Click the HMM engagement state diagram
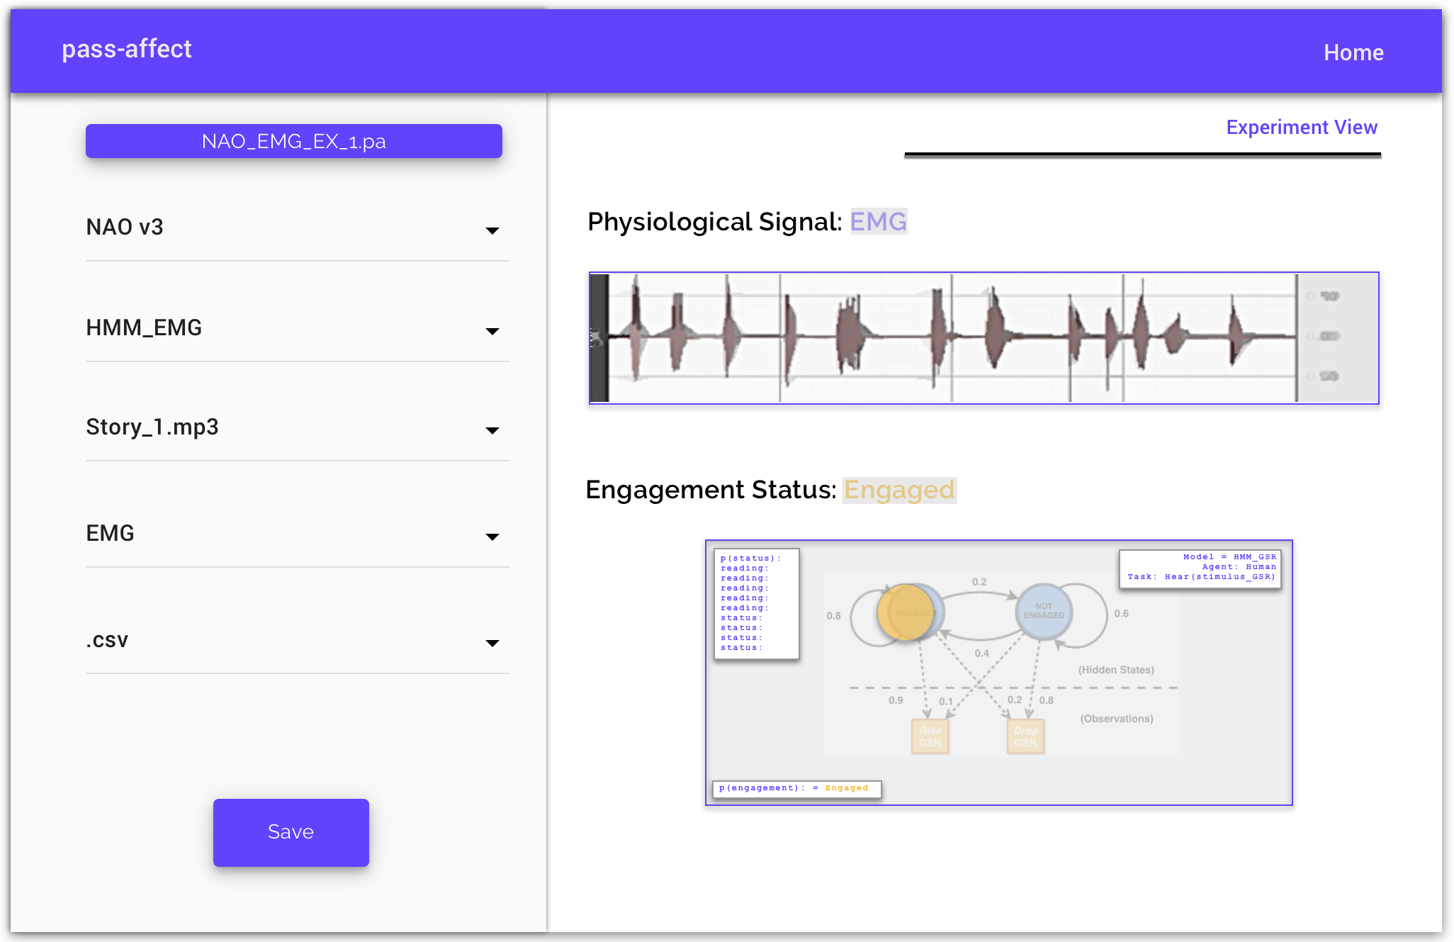Image resolution: width=1454 pixels, height=942 pixels. (x=999, y=673)
